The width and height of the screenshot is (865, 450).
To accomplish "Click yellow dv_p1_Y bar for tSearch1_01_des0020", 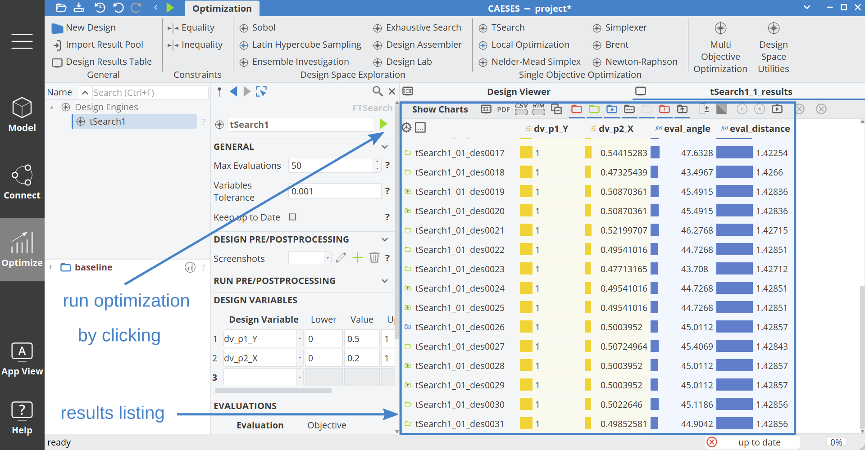I will (526, 211).
